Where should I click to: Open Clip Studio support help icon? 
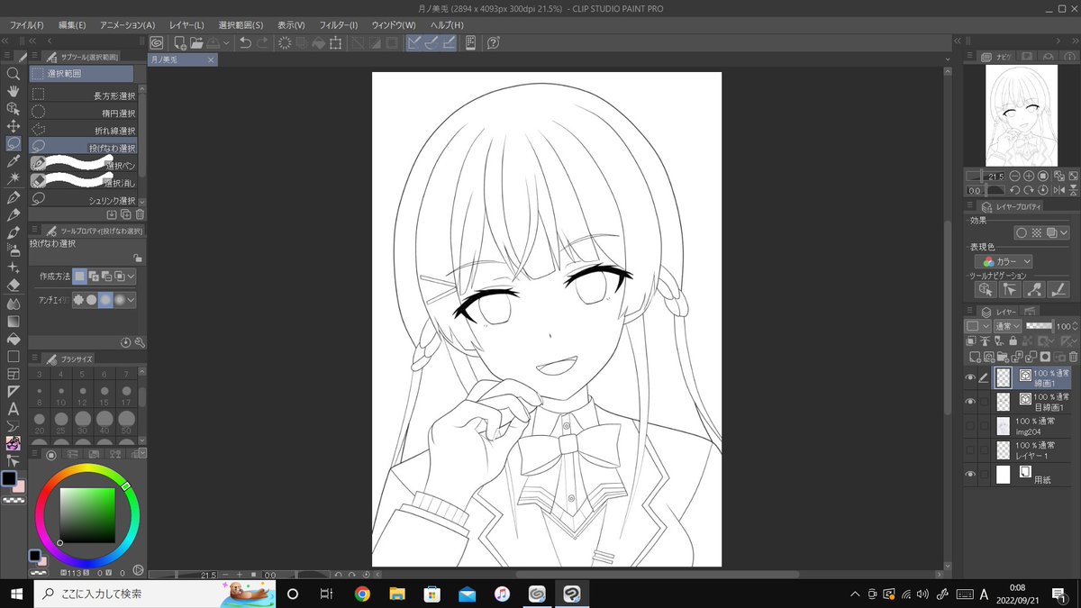tap(493, 42)
